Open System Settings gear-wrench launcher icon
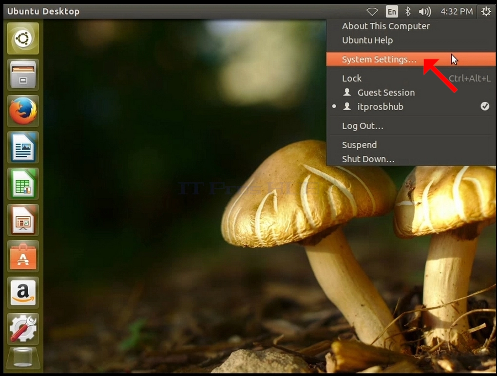This screenshot has width=497, height=376. click(23, 329)
